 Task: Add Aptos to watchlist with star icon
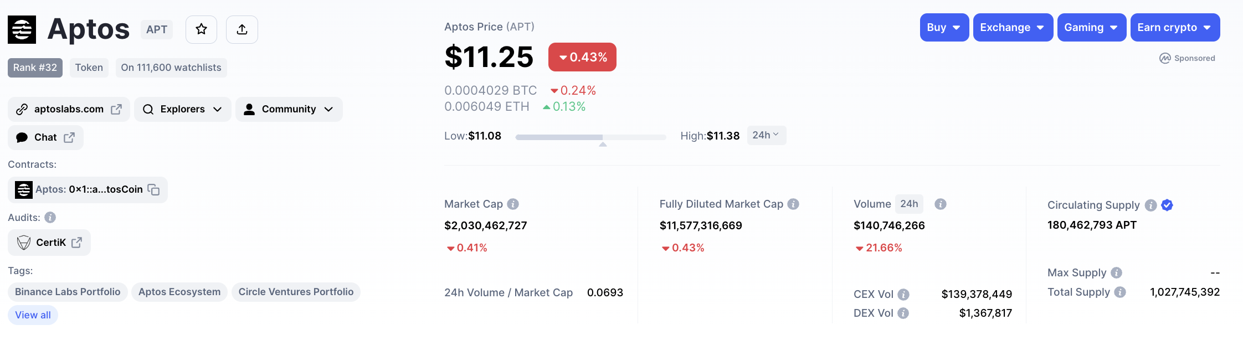pos(201,29)
